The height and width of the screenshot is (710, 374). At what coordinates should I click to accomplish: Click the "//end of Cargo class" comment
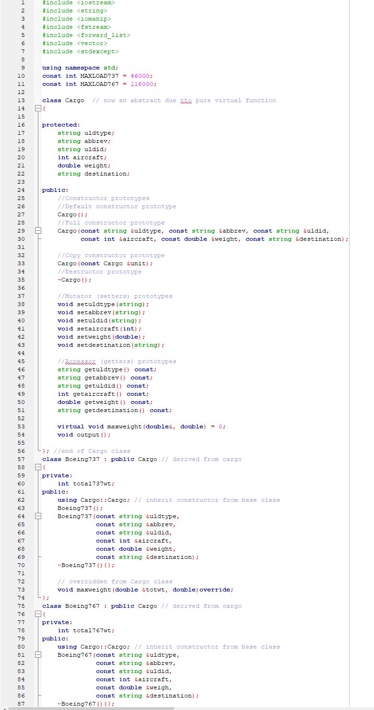click(92, 451)
